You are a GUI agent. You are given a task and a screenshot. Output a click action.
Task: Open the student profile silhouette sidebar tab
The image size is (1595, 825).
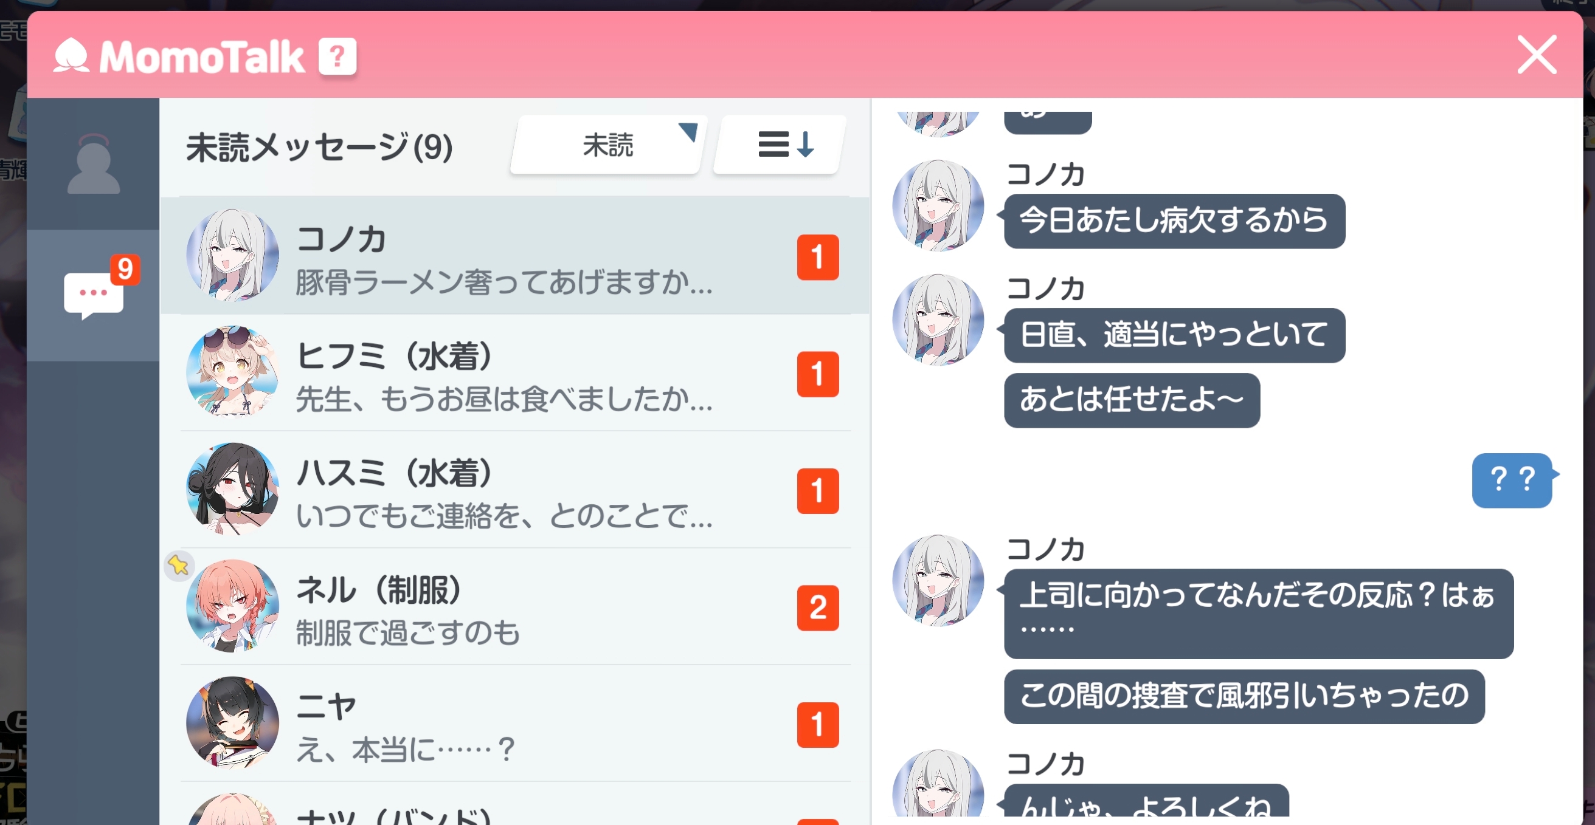[94, 164]
